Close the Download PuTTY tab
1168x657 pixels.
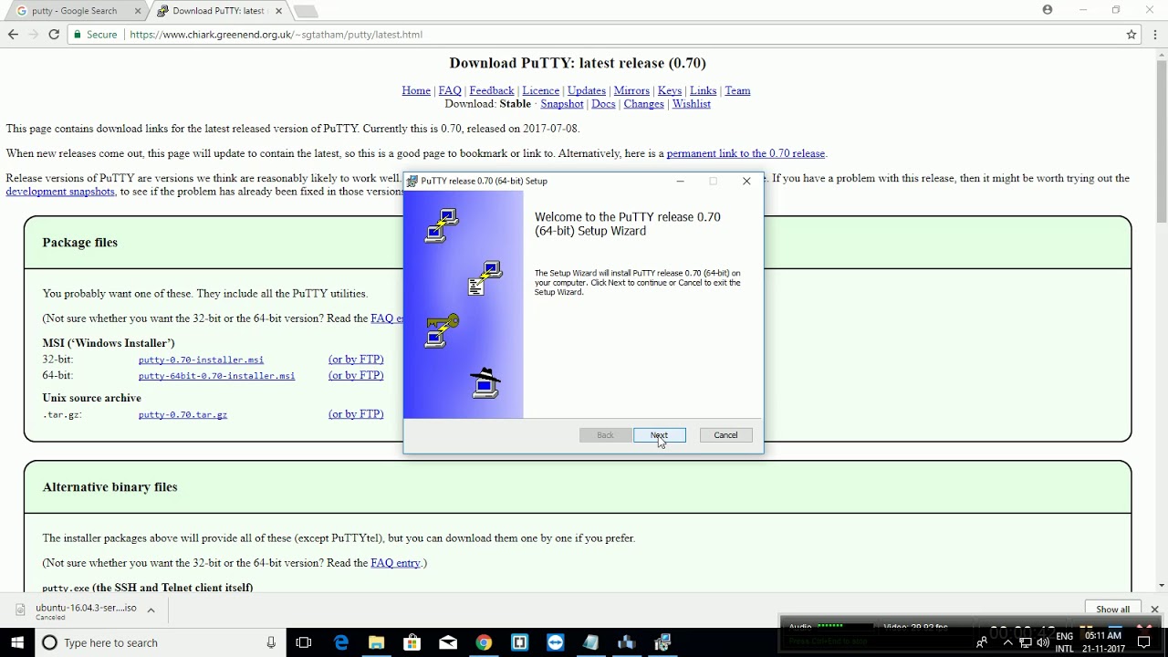pyautogui.click(x=278, y=11)
